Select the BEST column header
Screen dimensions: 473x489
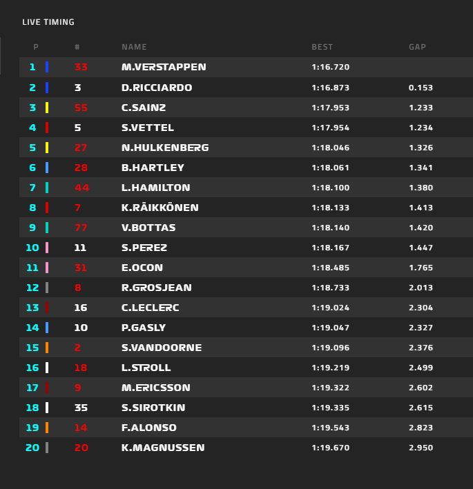click(322, 47)
